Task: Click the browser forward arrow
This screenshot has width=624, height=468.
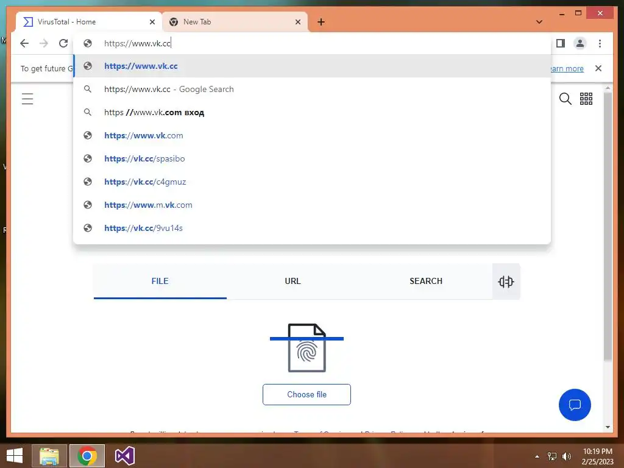Action: point(44,43)
